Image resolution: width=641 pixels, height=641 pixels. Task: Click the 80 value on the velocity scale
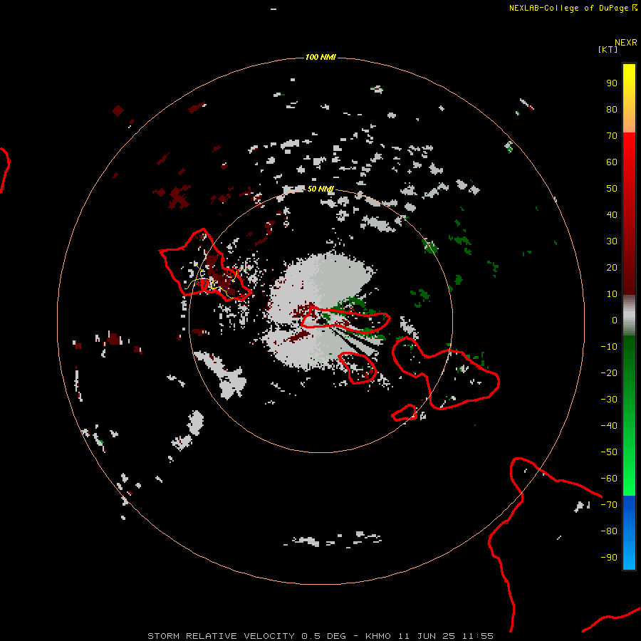click(612, 109)
